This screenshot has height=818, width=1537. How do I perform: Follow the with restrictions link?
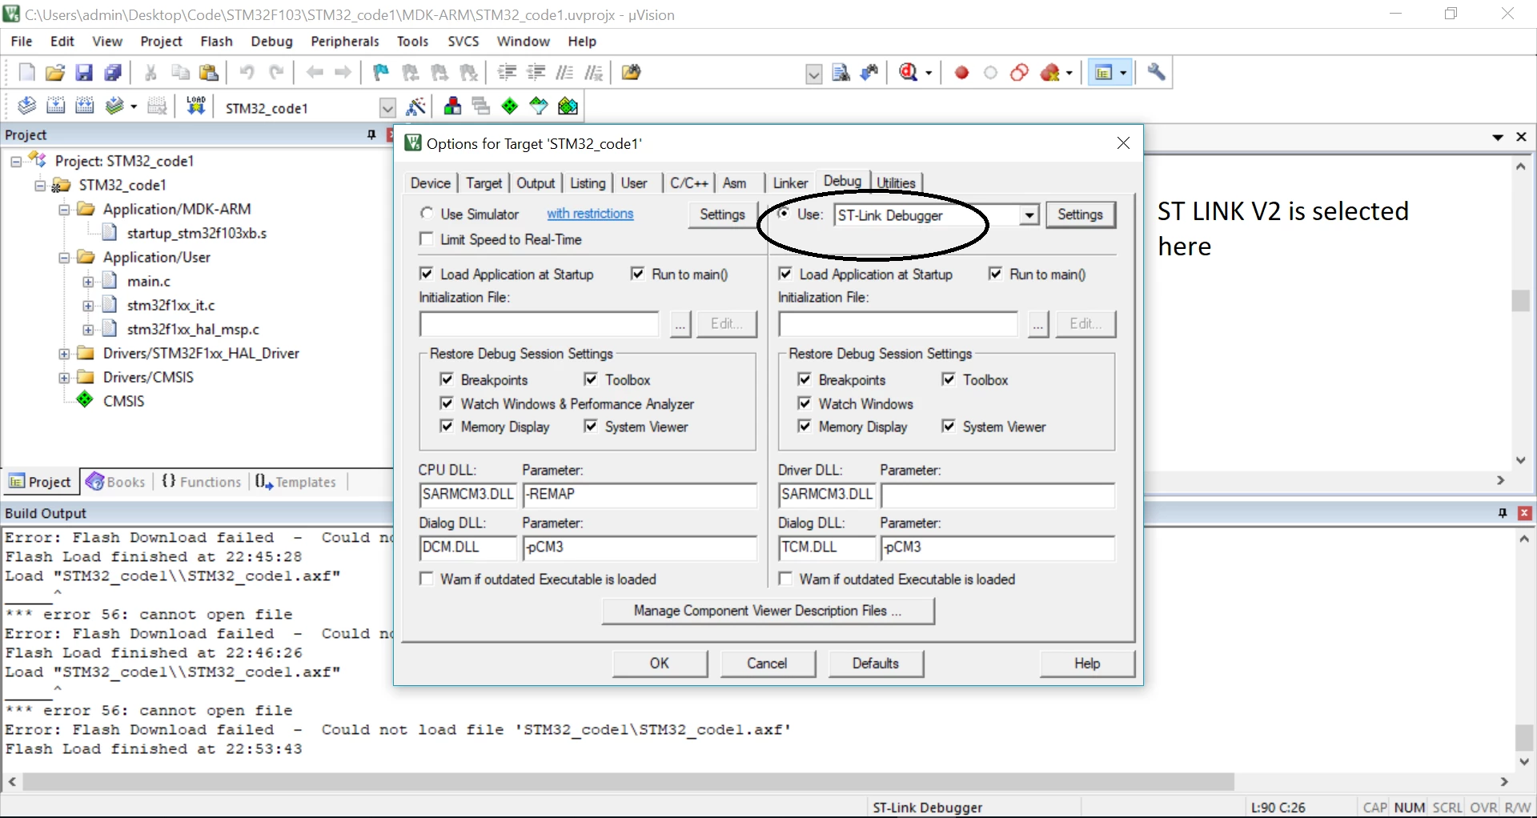point(590,214)
